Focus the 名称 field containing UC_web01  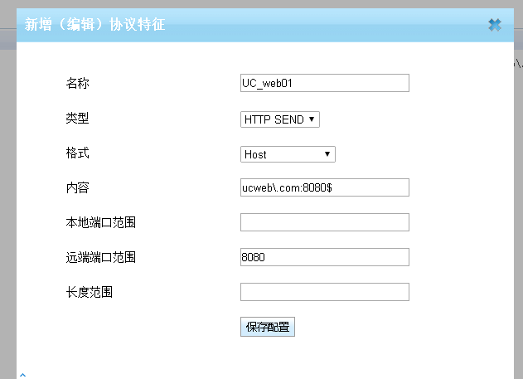(324, 83)
